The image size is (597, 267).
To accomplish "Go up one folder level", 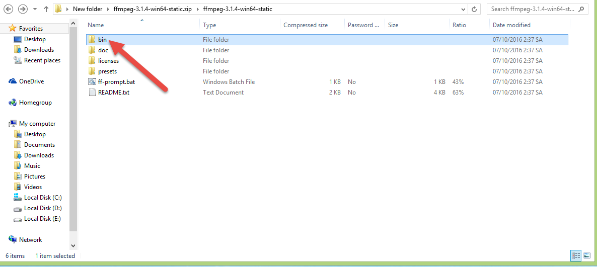I will click(46, 9).
